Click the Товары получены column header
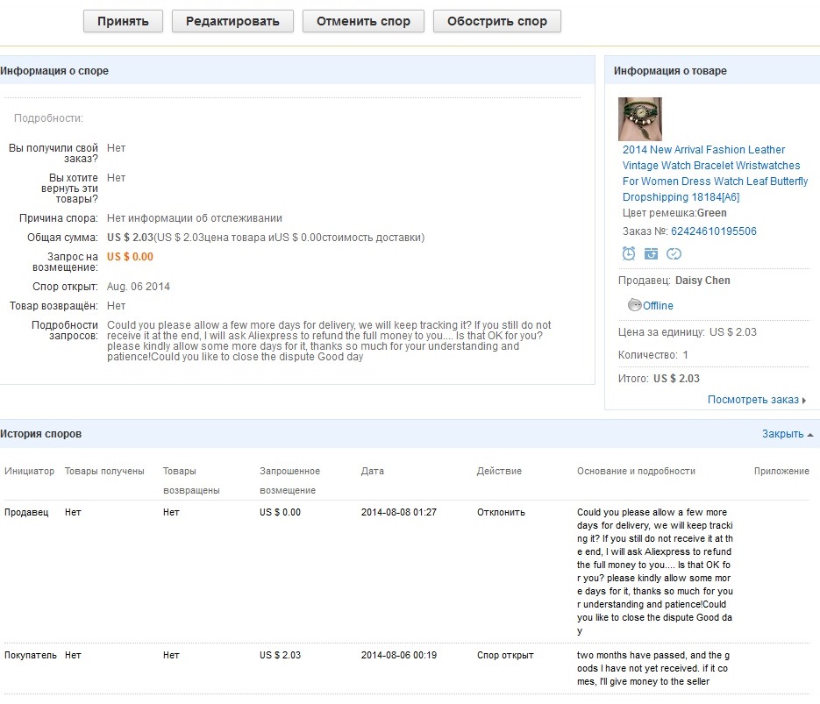The height and width of the screenshot is (704, 820). (x=104, y=471)
